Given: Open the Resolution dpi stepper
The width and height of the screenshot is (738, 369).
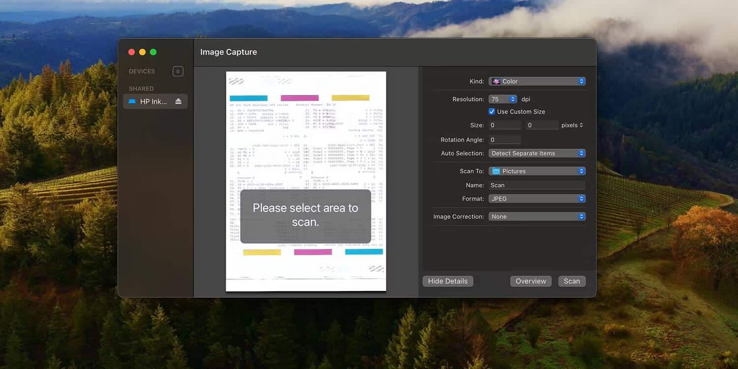Looking at the screenshot, I should 513,99.
